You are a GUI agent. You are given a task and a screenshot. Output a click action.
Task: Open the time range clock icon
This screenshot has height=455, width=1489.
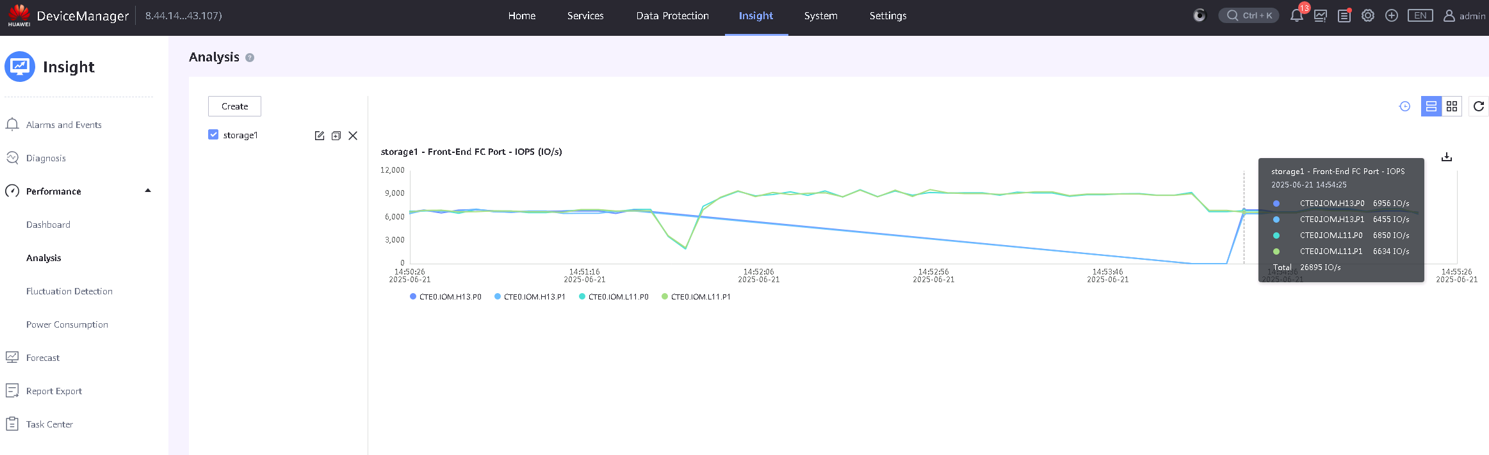[x=1404, y=106]
